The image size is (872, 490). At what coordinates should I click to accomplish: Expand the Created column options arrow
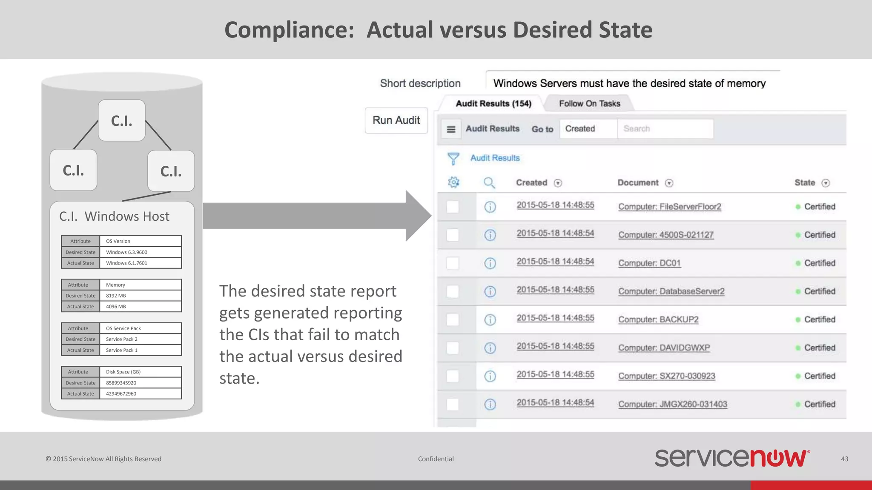[x=558, y=183]
